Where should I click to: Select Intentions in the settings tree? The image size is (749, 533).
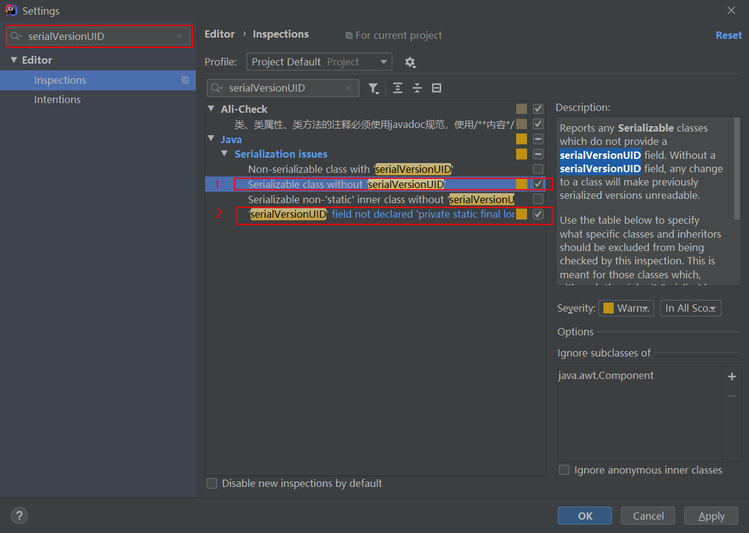(98, 99)
